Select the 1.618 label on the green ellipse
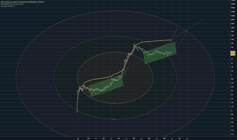This screenshot has width=237, height=140. 114,119
